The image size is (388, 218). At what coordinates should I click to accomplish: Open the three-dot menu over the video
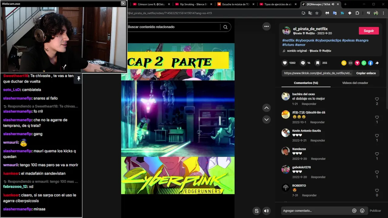tap(266, 26)
